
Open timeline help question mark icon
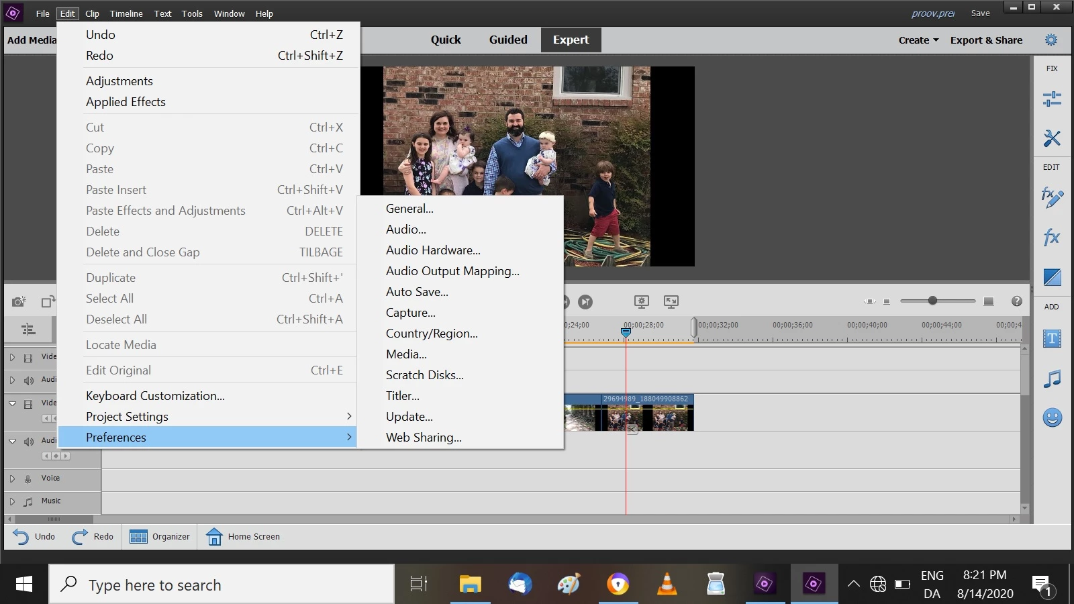point(1017,301)
